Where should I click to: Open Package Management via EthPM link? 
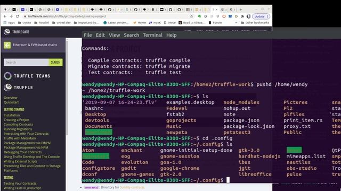[27, 143]
